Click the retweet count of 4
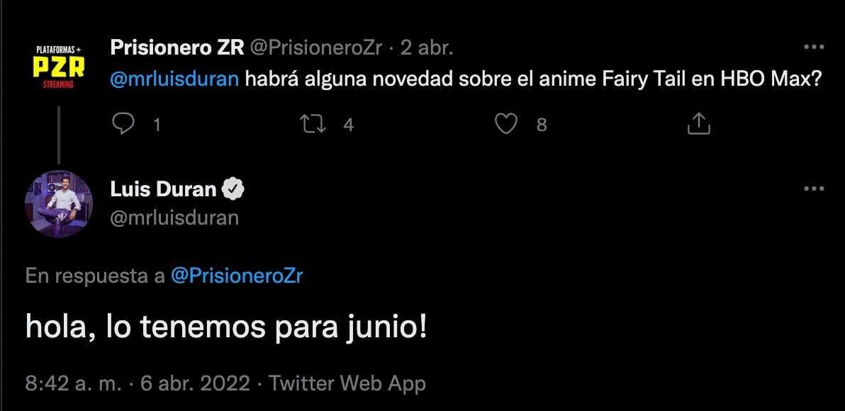The image size is (845, 411). coord(348,125)
